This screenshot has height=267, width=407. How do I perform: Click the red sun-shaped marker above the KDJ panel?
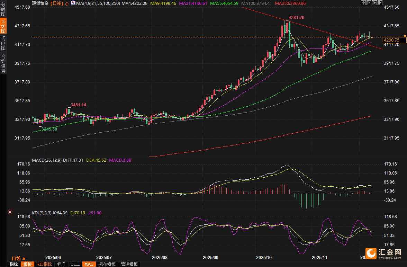(x=10, y=212)
